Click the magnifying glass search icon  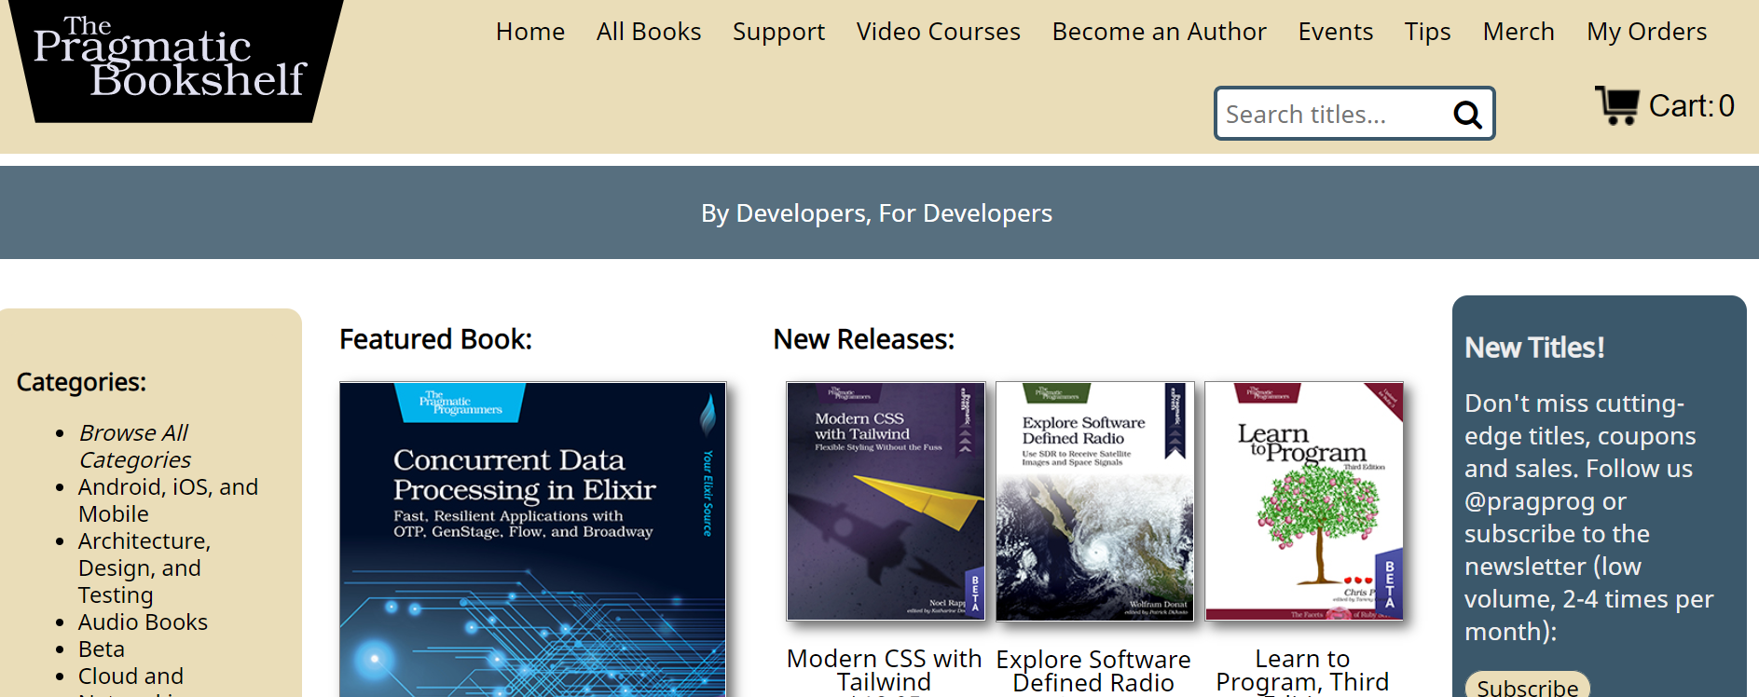[x=1467, y=115]
